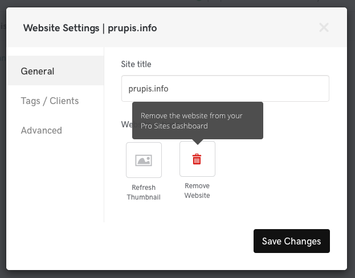Viewport: 355px width, 278px height.
Task: Click the Refresh Thumbnail image icon
Action: [144, 160]
